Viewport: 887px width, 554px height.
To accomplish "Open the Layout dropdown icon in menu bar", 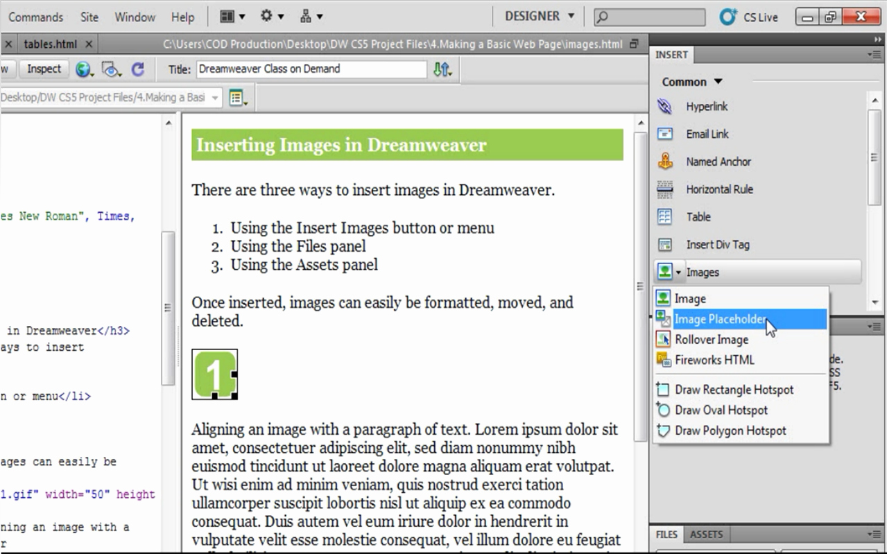I will point(232,16).
